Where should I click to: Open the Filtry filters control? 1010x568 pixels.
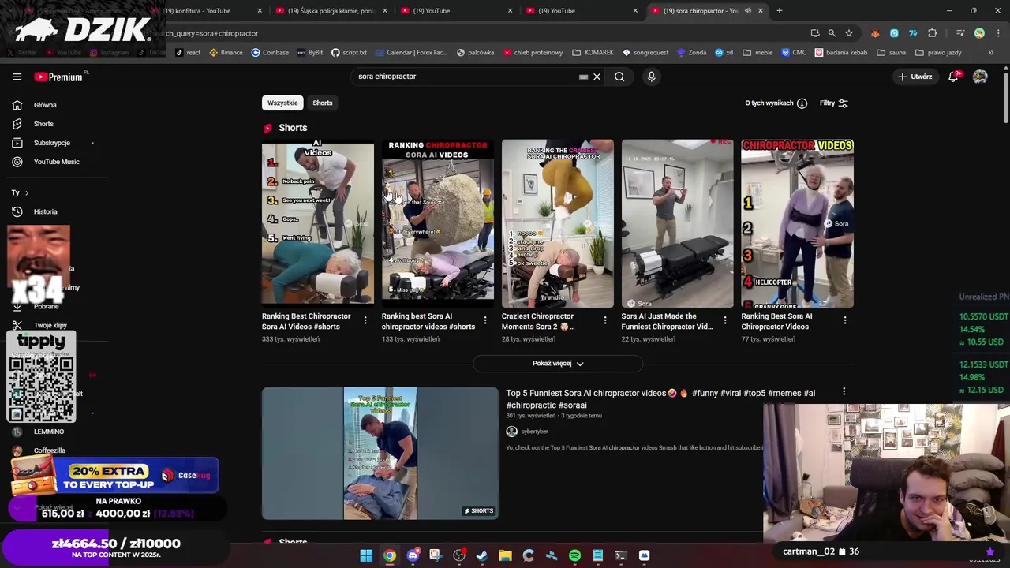point(833,103)
